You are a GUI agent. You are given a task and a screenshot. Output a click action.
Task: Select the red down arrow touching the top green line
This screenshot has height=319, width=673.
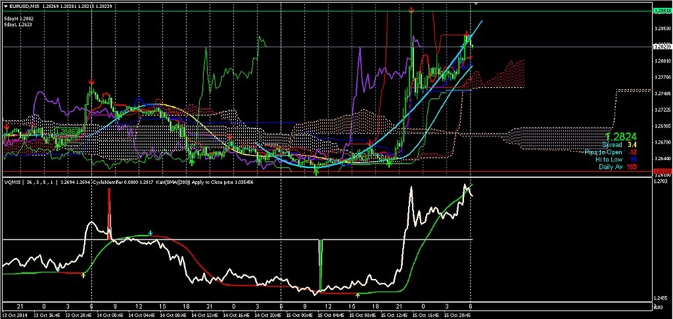tap(411, 9)
